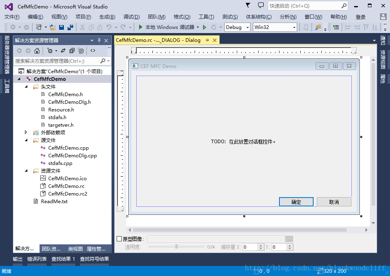Switch to the 类视图 tab

[x=75, y=249]
